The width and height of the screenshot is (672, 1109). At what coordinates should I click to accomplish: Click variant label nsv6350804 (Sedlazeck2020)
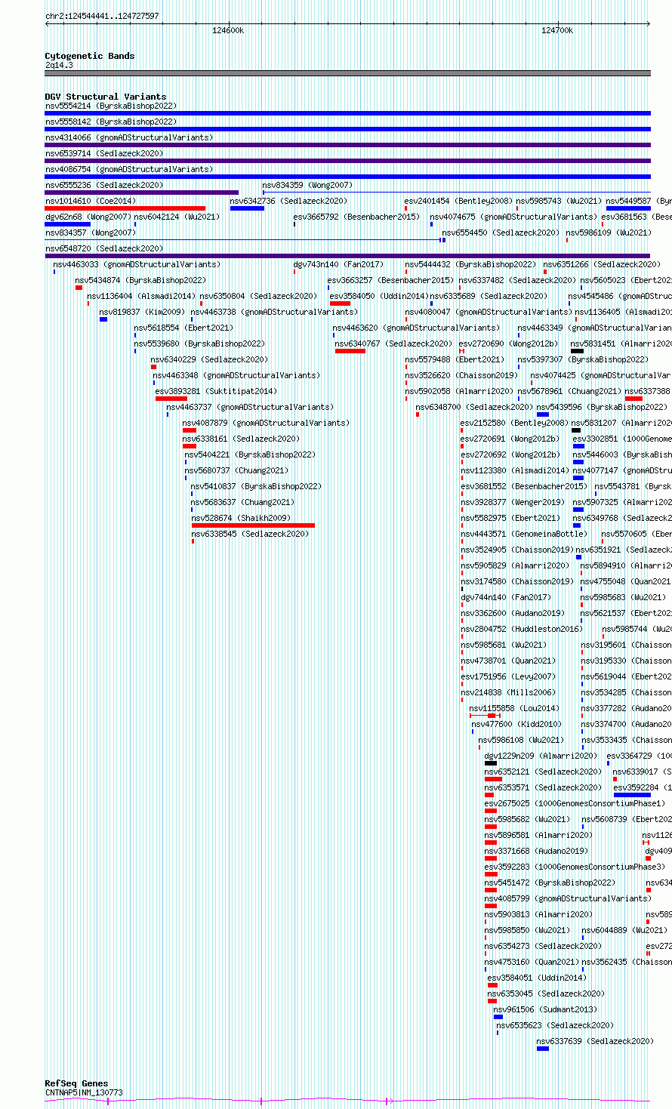tap(259, 297)
